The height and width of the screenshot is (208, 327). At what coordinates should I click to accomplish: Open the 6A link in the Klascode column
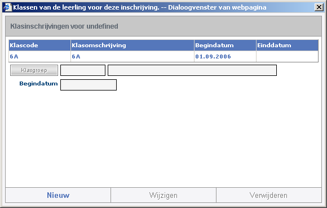(x=14, y=57)
